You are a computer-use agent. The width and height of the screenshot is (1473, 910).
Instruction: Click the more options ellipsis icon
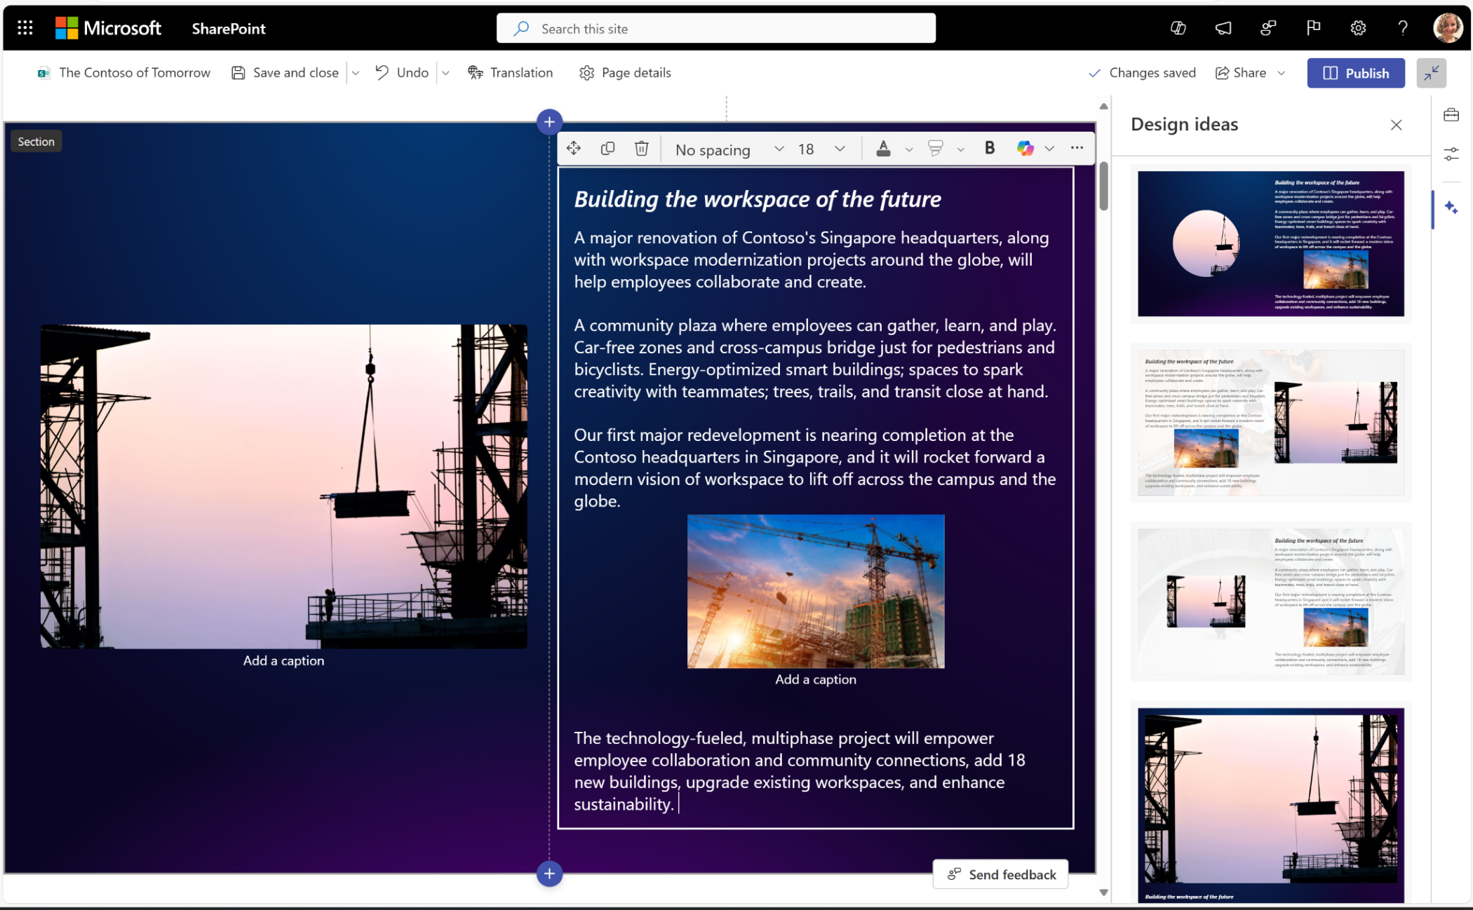pyautogui.click(x=1077, y=149)
